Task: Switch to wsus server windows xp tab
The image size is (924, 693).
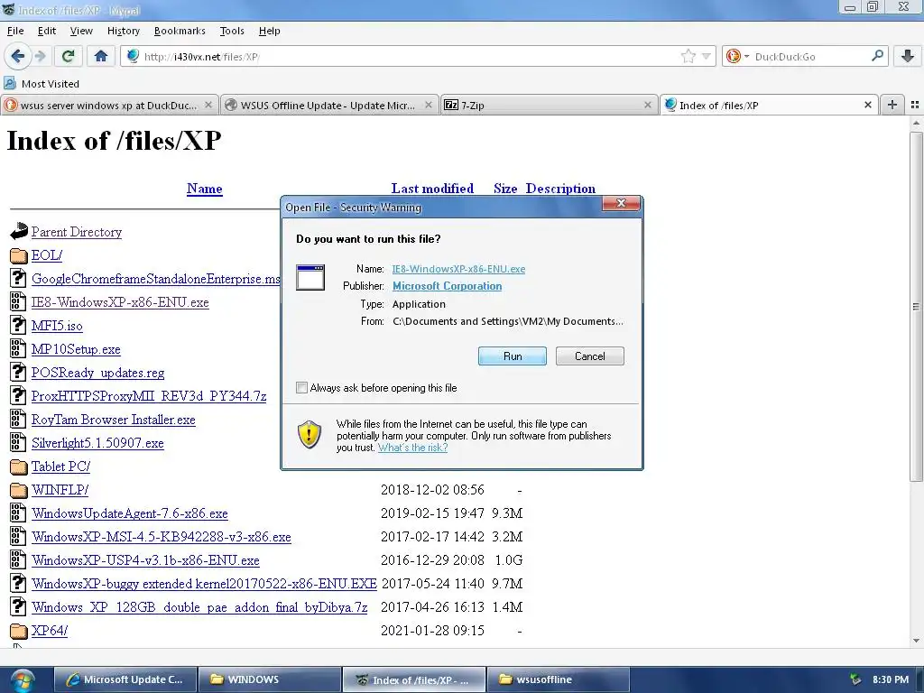Action: click(109, 105)
